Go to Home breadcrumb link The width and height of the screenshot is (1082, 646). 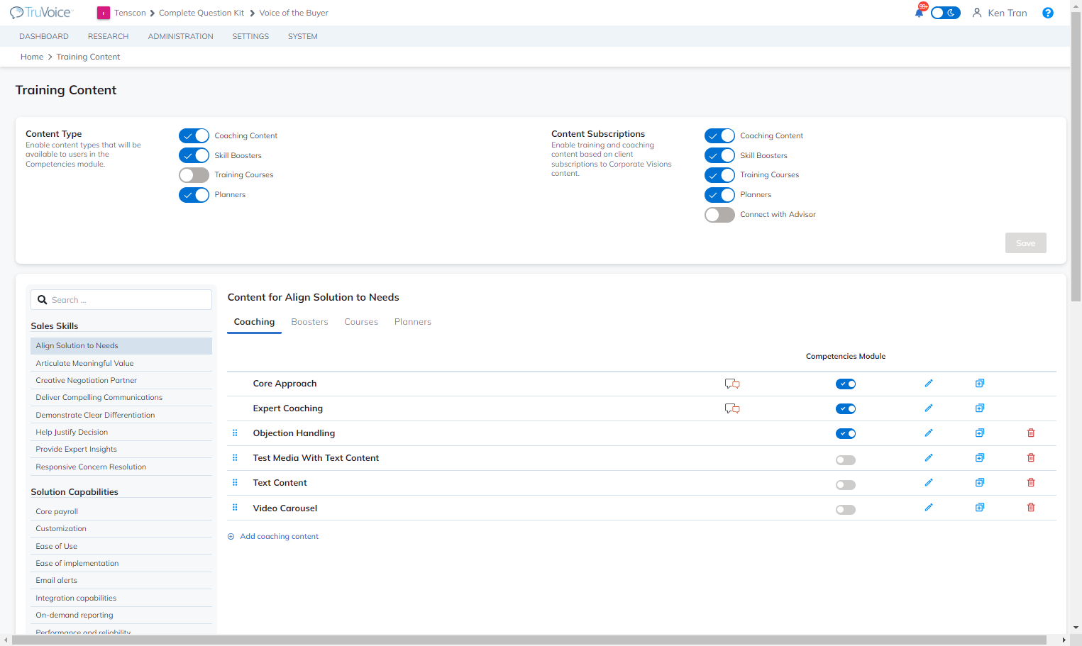(x=32, y=57)
